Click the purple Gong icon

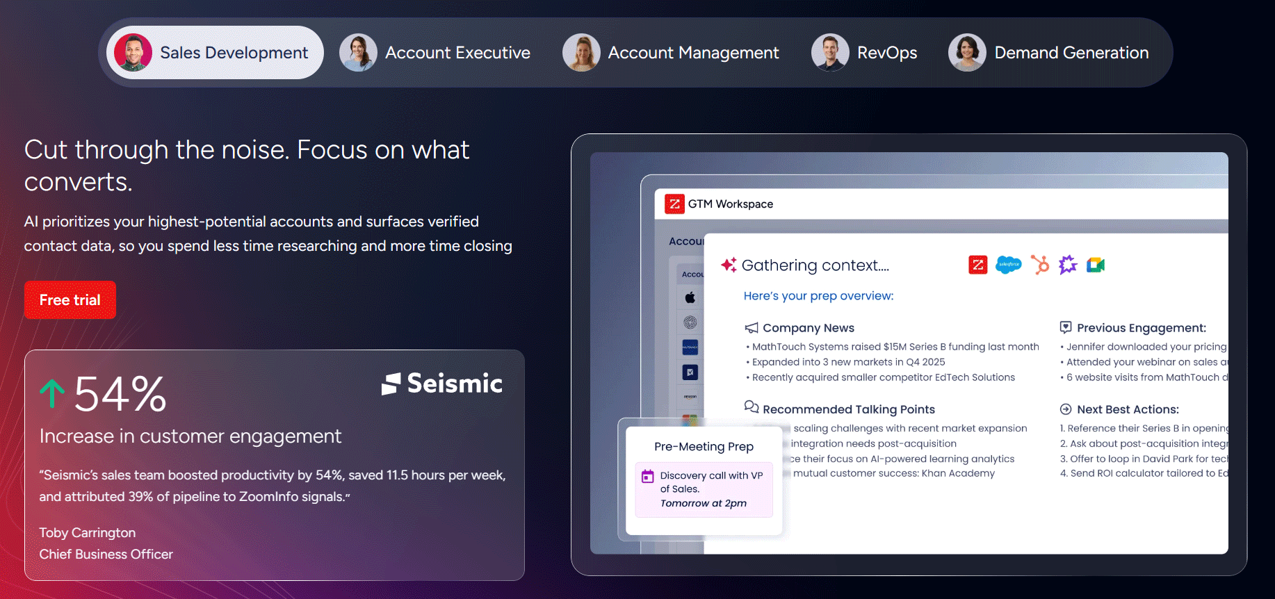1068,265
